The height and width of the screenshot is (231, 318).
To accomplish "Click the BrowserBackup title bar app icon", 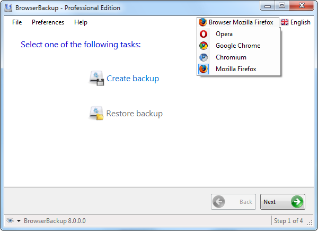I will (8, 8).
